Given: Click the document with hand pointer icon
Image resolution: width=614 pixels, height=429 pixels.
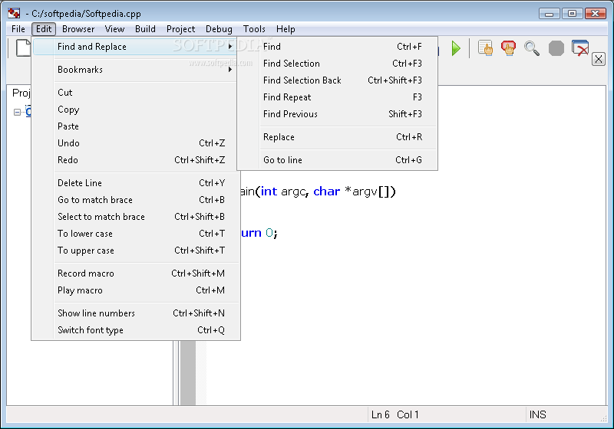Looking at the screenshot, I should point(485,48).
